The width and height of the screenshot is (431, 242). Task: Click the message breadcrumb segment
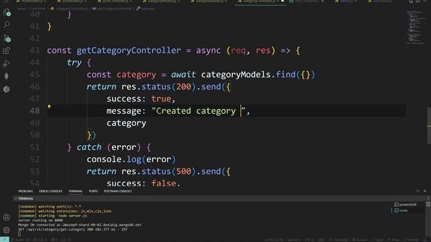pos(145,9)
